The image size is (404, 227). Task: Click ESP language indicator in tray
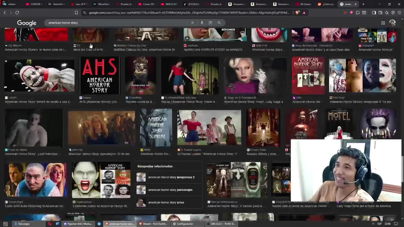click(x=379, y=224)
